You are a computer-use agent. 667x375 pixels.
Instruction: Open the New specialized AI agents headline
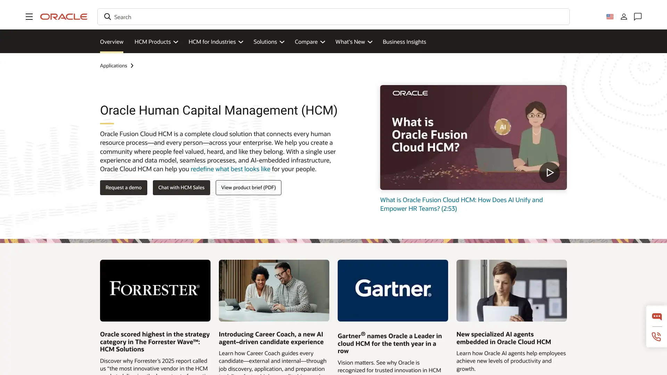tap(504, 338)
